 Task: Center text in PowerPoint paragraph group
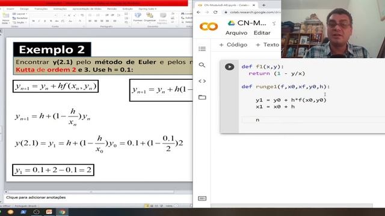[x=96, y=22]
